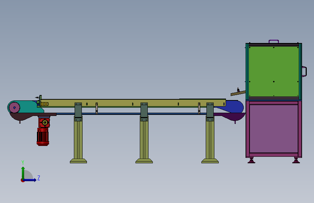Select the gray bracket on the middle leg
Image resolution: width=314 pixels, height=203 pixels.
tap(144, 112)
